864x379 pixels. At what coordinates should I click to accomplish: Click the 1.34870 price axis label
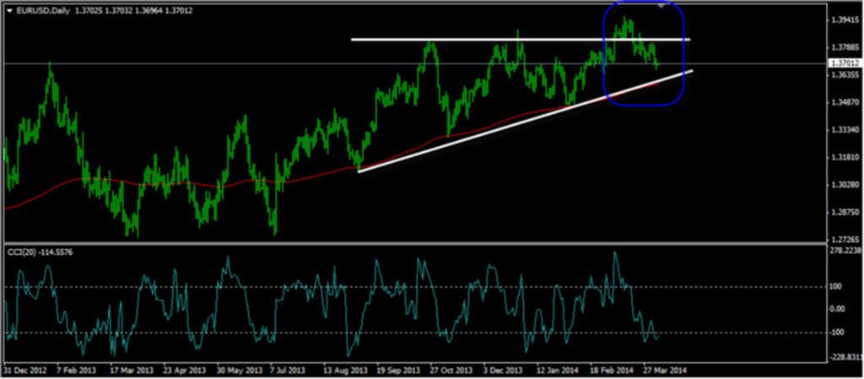(844, 102)
